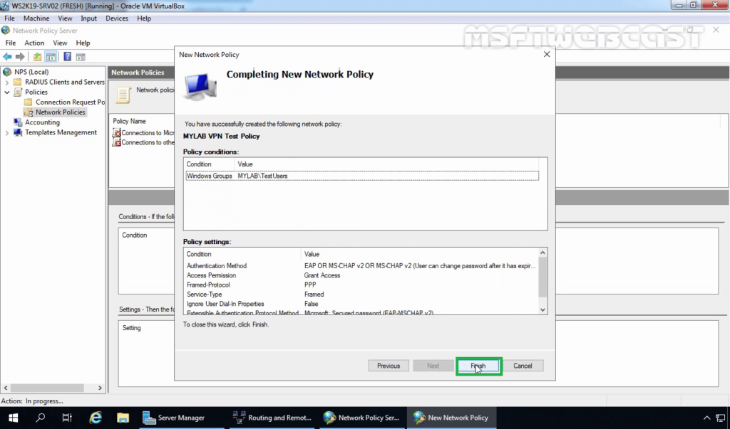This screenshot has width=730, height=429.
Task: Click console tree scroll-left arrow
Action: tap(6, 388)
